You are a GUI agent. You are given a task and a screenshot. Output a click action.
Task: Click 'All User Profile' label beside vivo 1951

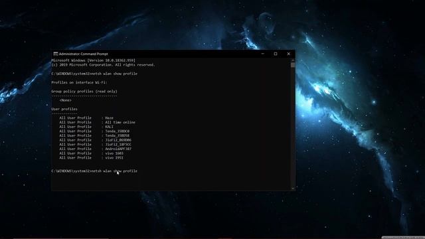[75, 158]
